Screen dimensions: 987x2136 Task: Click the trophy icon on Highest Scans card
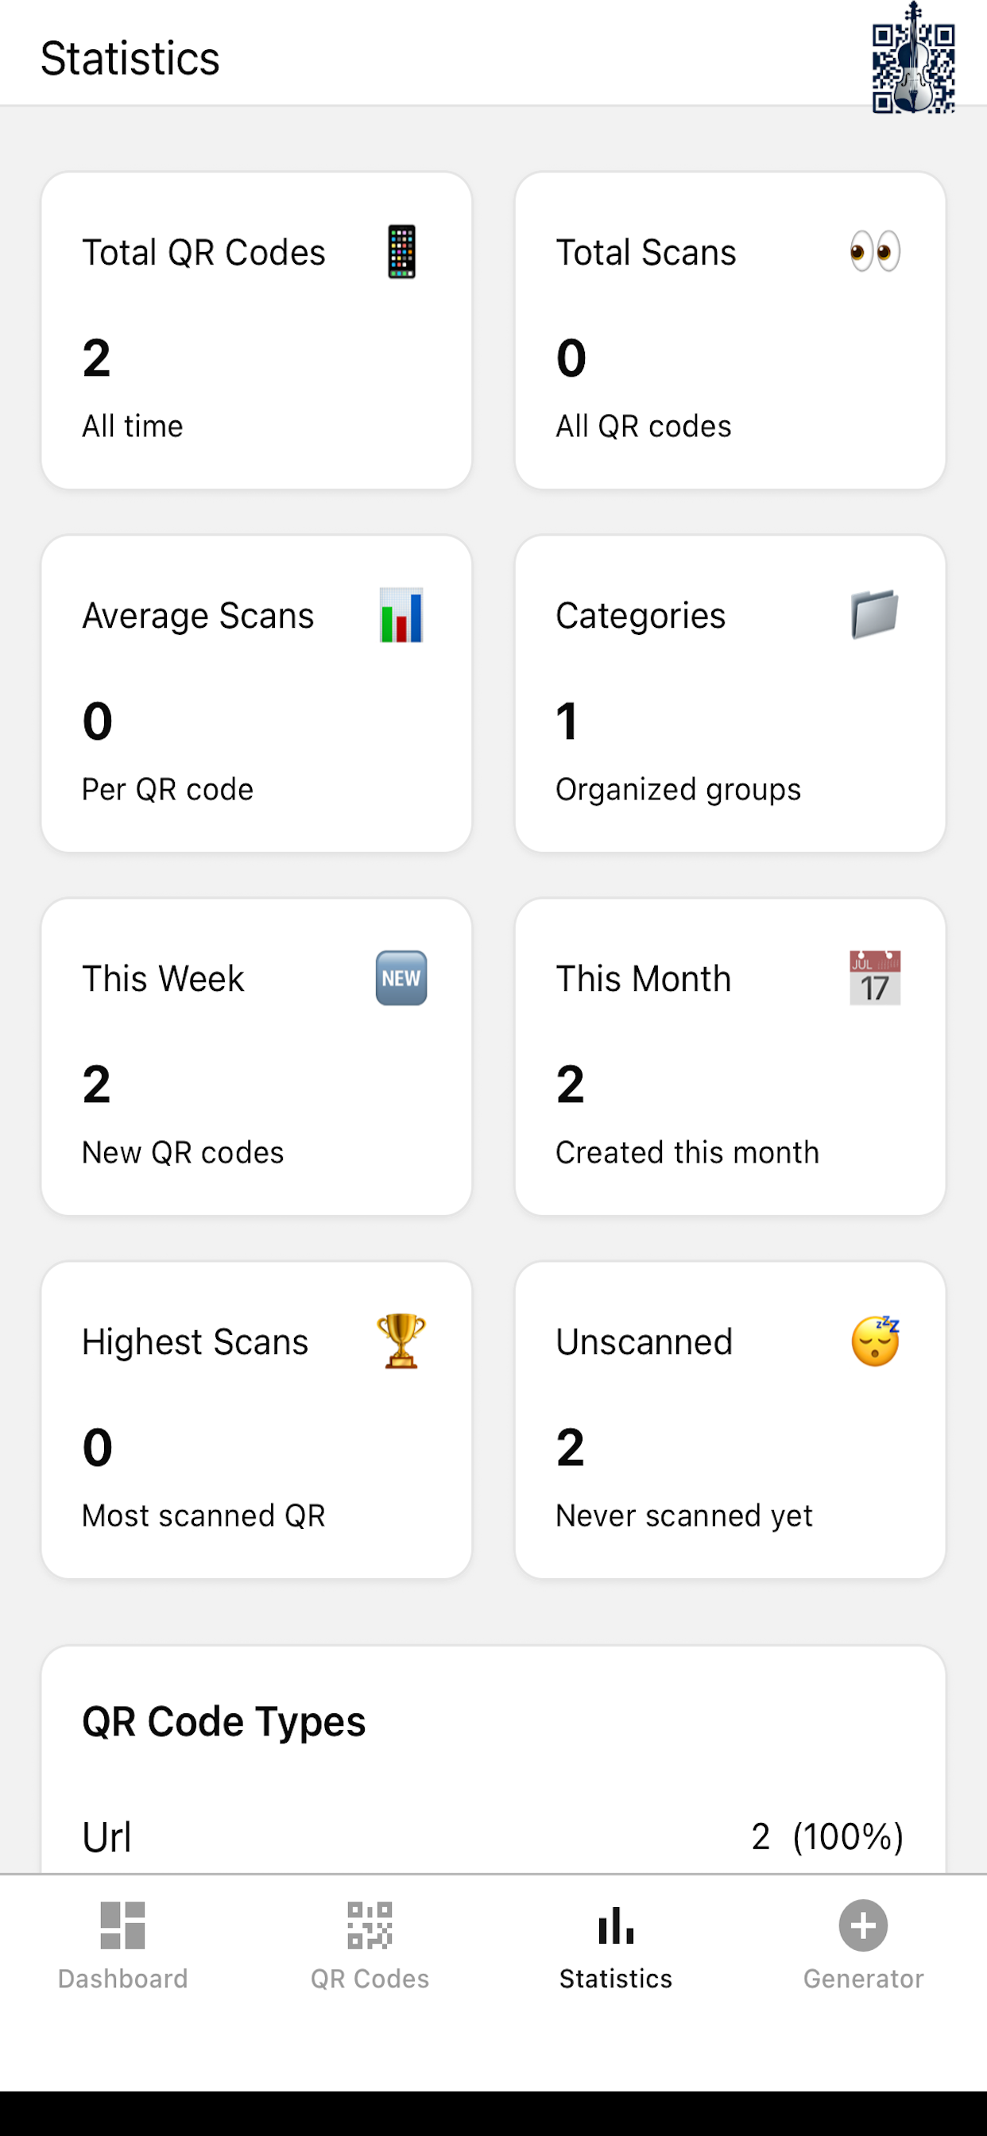pyautogui.click(x=401, y=1341)
